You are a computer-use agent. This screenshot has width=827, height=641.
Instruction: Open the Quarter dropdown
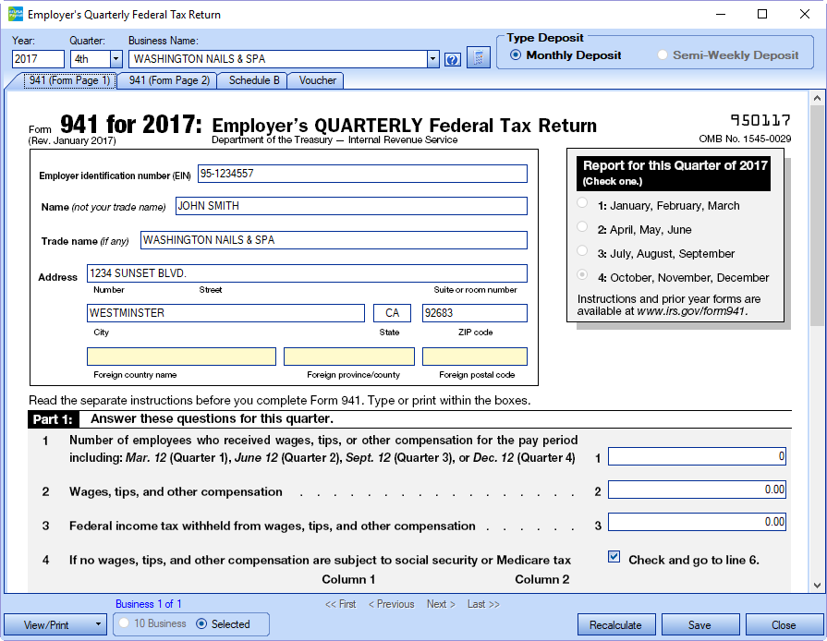click(x=116, y=59)
